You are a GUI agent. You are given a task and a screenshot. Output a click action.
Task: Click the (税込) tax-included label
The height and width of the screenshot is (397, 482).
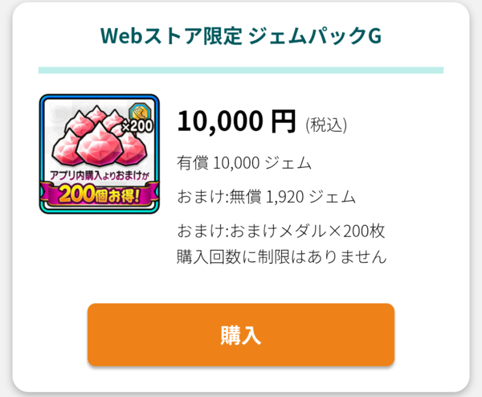[x=326, y=125]
